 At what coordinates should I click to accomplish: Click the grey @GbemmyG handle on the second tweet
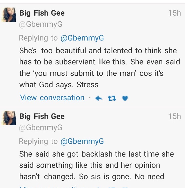[x=41, y=128]
